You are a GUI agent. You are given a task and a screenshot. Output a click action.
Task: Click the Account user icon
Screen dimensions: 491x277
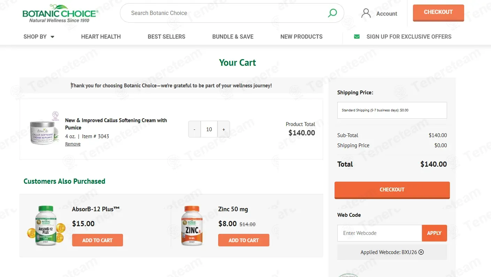point(366,13)
